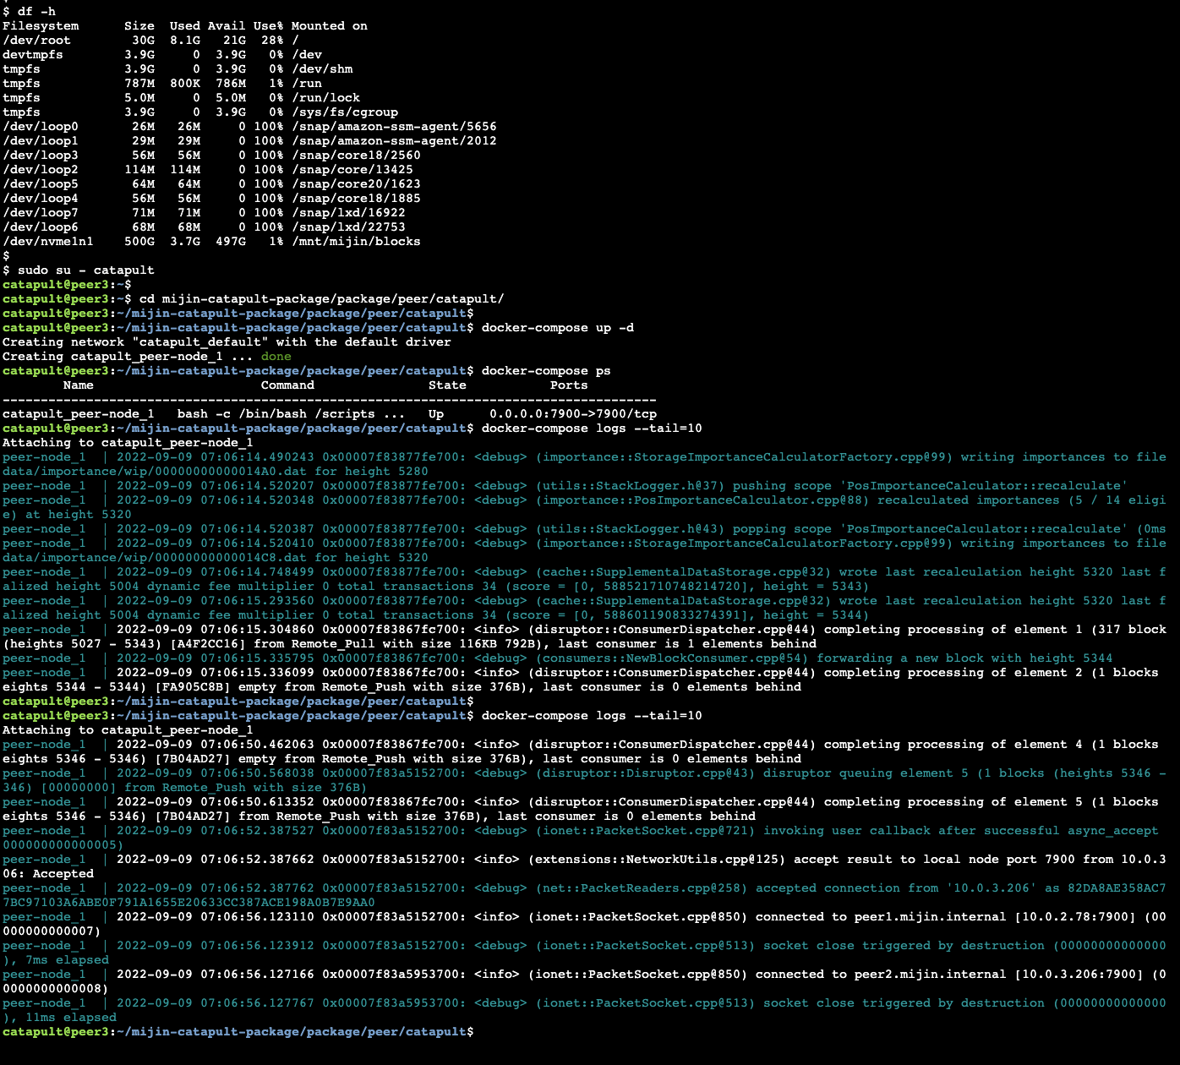Select '/sys/fs/cgroup' mount path
Image resolution: width=1180 pixels, height=1065 pixels.
pos(345,112)
